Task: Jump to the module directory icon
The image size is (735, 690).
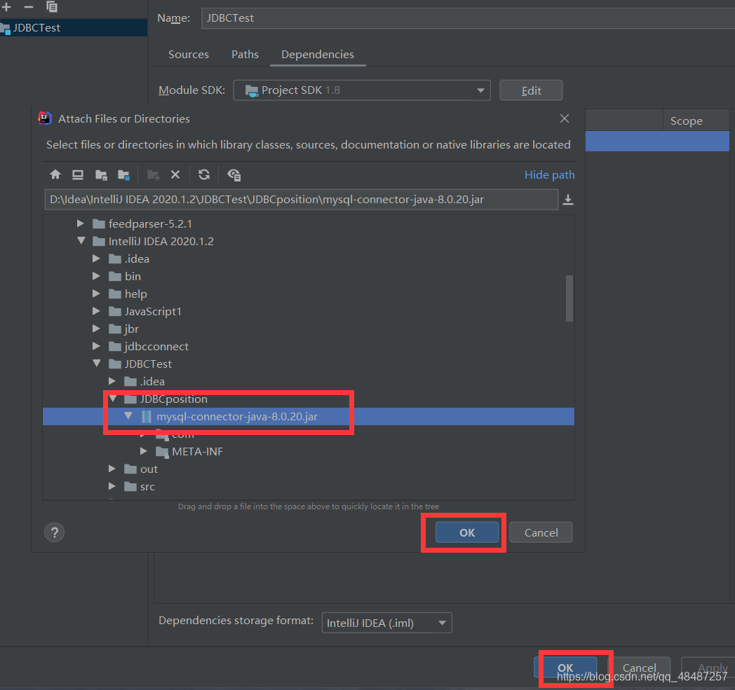Action: tap(123, 174)
